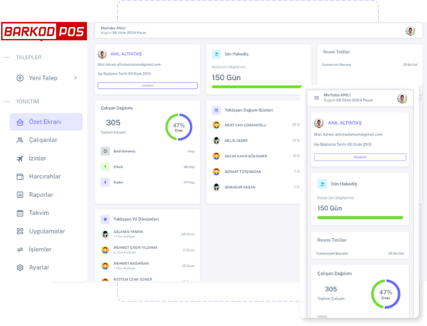Open İşlemler from the sidebar menu

tap(40, 249)
